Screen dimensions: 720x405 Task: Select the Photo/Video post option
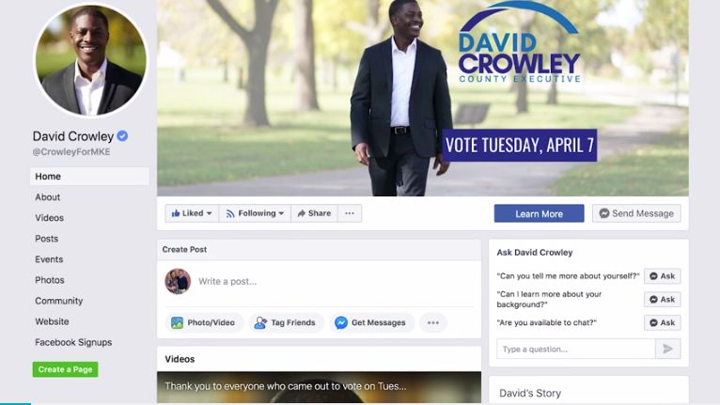[x=203, y=322]
